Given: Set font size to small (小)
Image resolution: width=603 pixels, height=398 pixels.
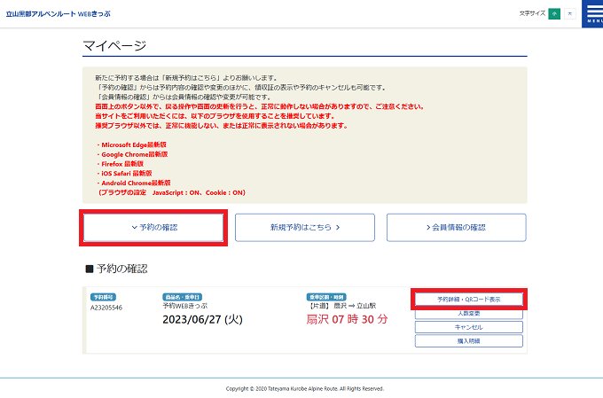Looking at the screenshot, I should [x=554, y=14].
